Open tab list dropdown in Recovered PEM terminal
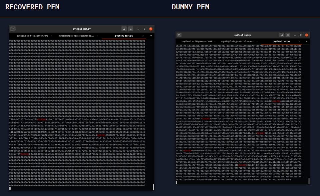The height and width of the screenshot is (196, 320). [x=151, y=36]
